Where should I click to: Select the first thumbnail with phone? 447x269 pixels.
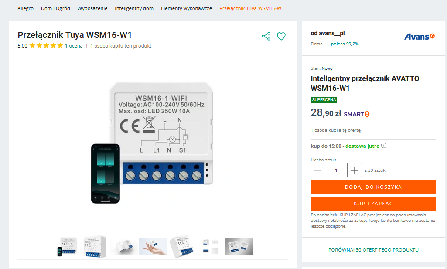pyautogui.click(x=67, y=246)
